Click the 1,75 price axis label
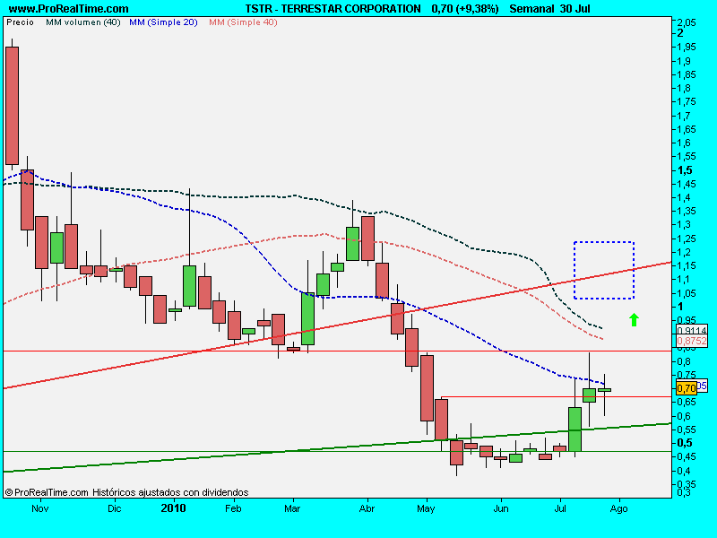 click(687, 101)
